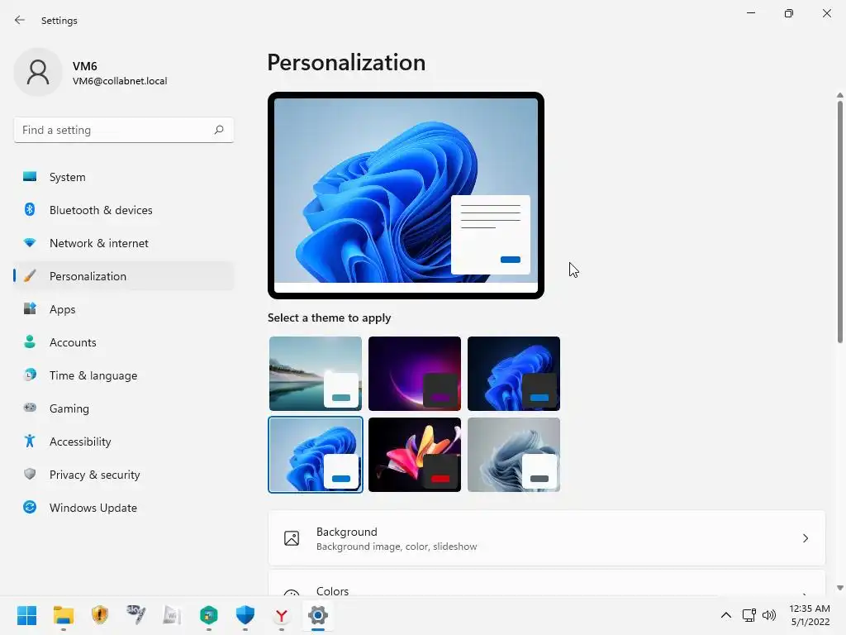Click the Personalization paintbrush icon
846x635 pixels.
point(30,276)
